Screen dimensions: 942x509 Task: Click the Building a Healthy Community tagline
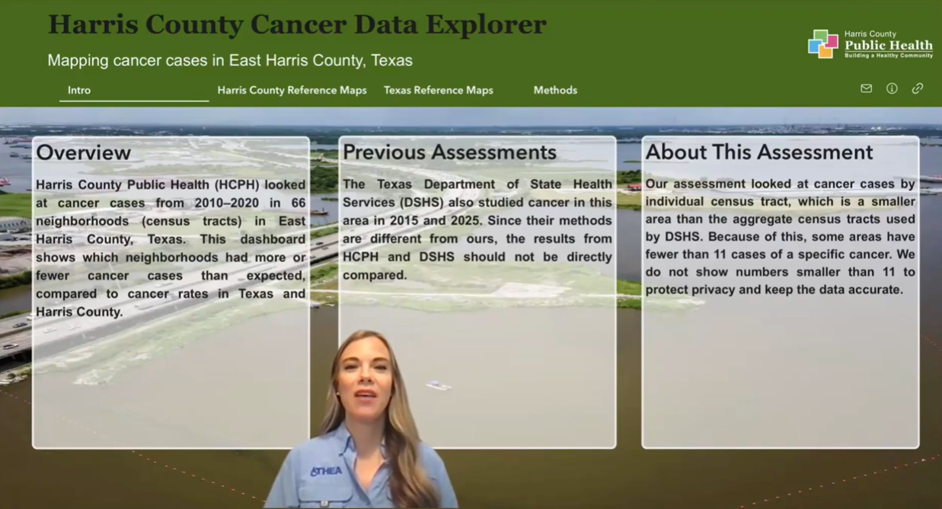coord(889,55)
